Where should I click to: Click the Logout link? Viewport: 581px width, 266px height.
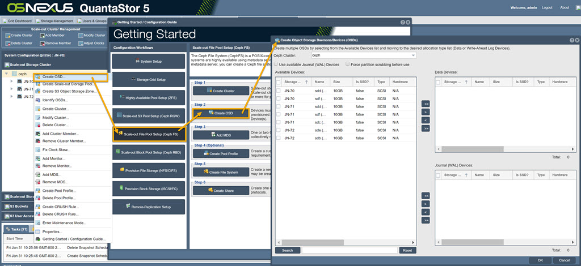[x=547, y=7]
